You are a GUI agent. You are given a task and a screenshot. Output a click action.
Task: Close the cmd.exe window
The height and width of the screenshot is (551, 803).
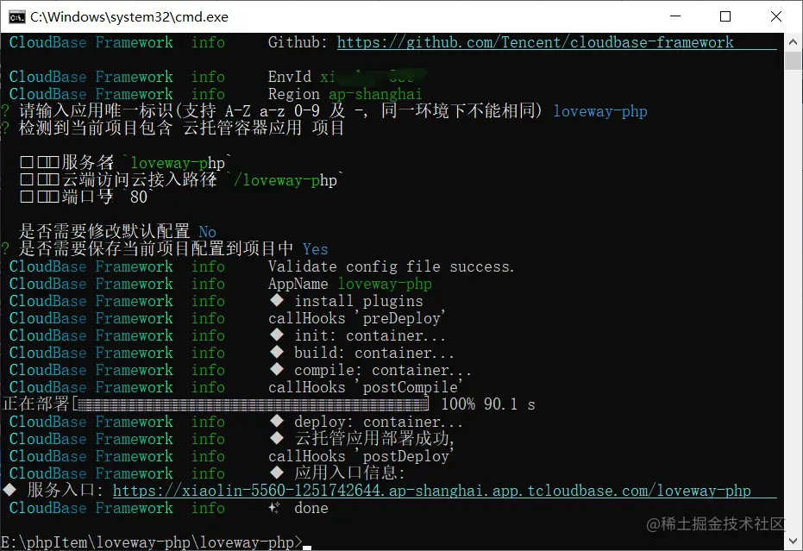(776, 16)
